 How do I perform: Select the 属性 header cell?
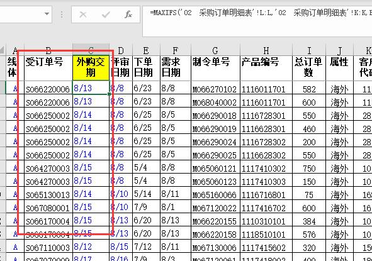[339, 68]
